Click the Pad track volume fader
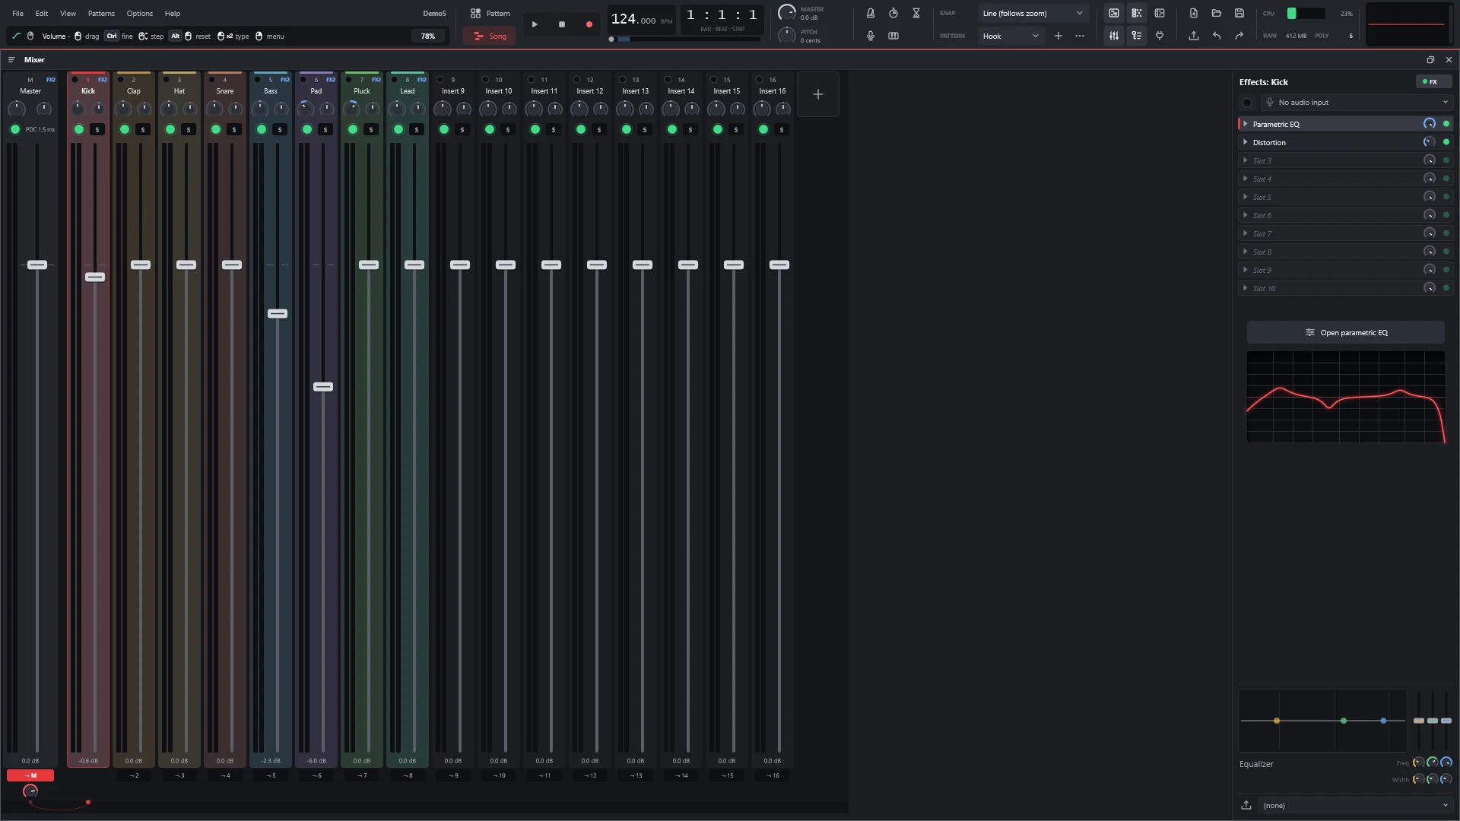 (323, 387)
